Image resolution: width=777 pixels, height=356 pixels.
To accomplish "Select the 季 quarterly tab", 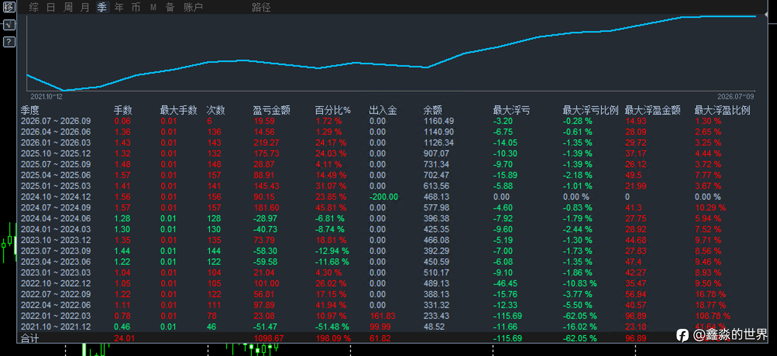I will [102, 7].
